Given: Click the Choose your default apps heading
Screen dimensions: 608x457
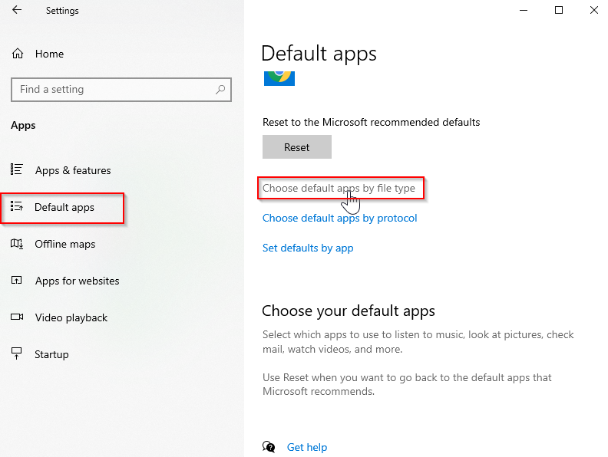Looking at the screenshot, I should [x=349, y=311].
